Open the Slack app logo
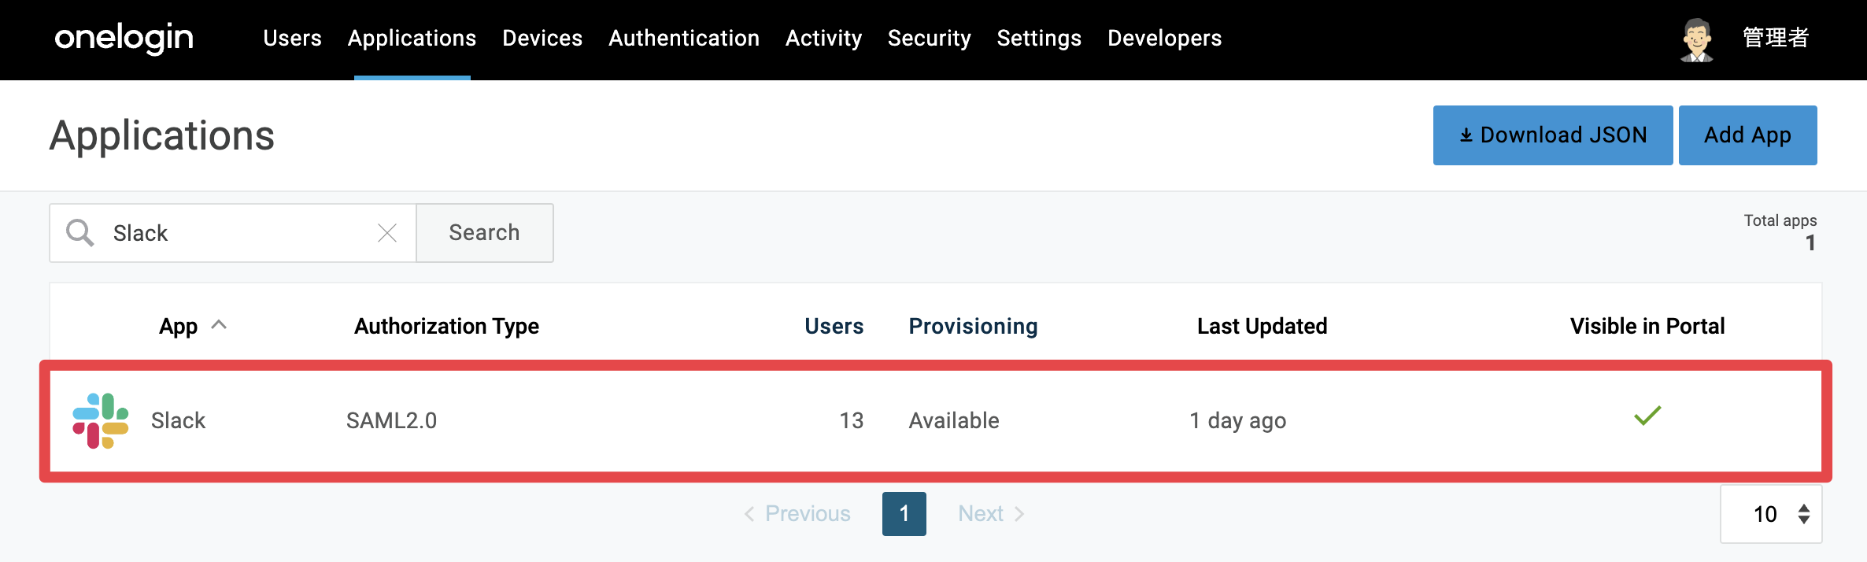1867x562 pixels. point(101,420)
